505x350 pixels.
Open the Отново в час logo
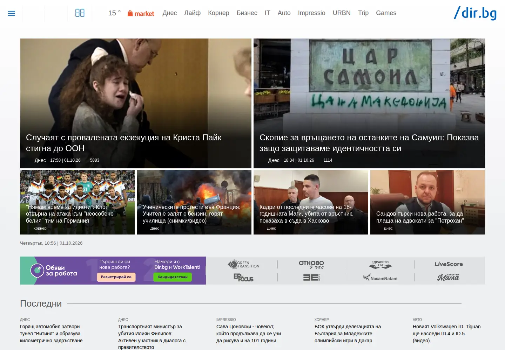311,264
